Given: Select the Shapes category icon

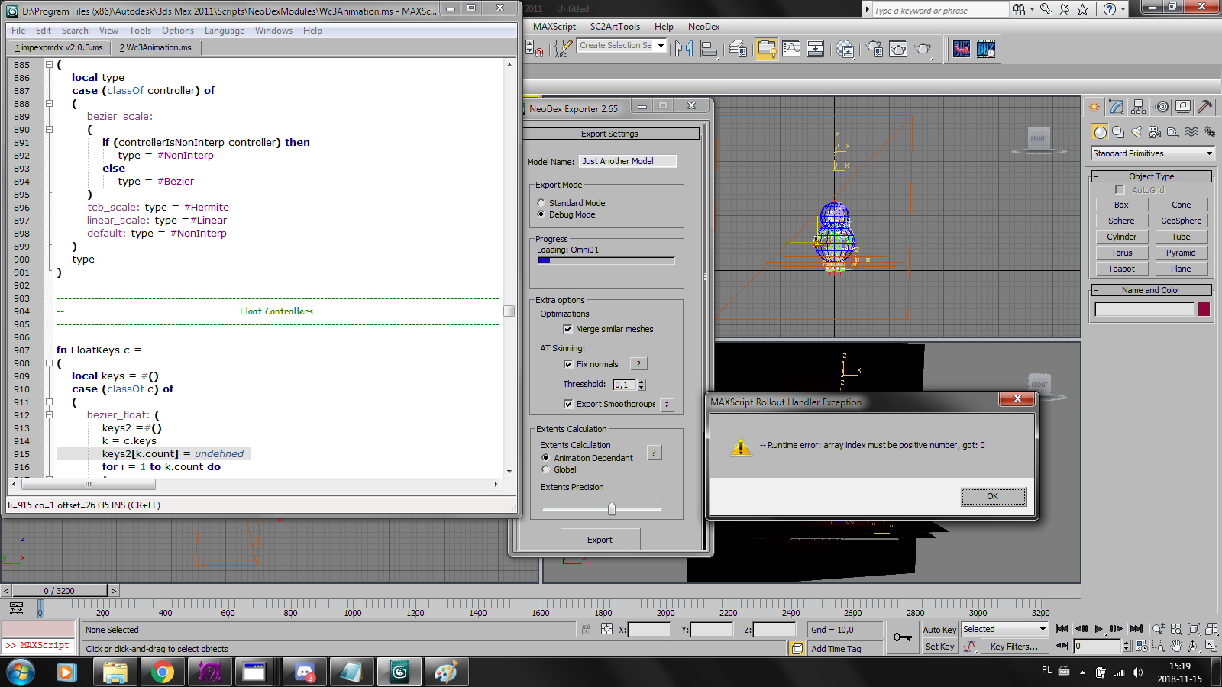Looking at the screenshot, I should 1118,132.
